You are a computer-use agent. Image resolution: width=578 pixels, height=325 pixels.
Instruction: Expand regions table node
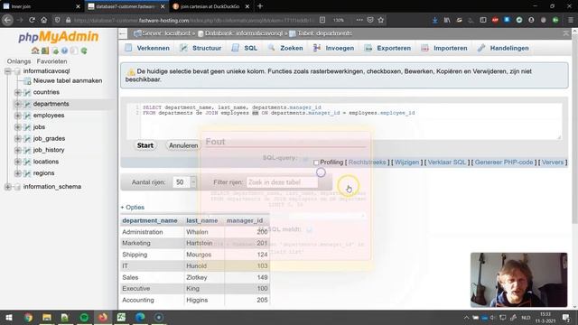(17, 173)
